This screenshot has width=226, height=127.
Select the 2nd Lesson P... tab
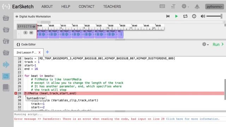pyautogui.click(x=26, y=53)
